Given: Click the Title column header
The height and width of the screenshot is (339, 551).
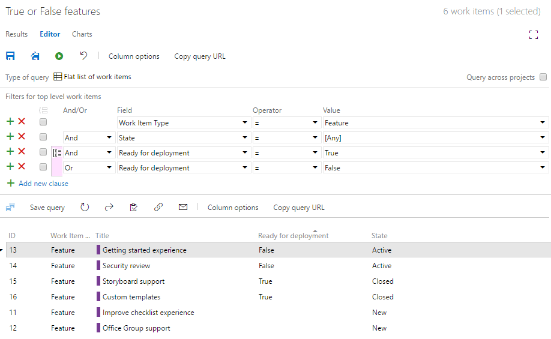Looking at the screenshot, I should click(102, 236).
